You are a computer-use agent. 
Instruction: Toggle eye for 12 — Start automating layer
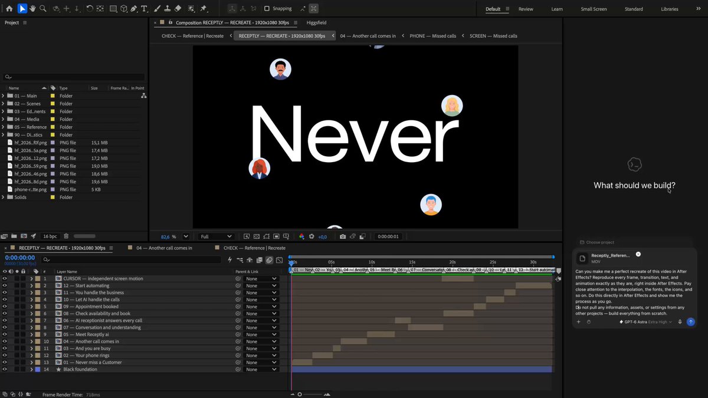(5, 285)
